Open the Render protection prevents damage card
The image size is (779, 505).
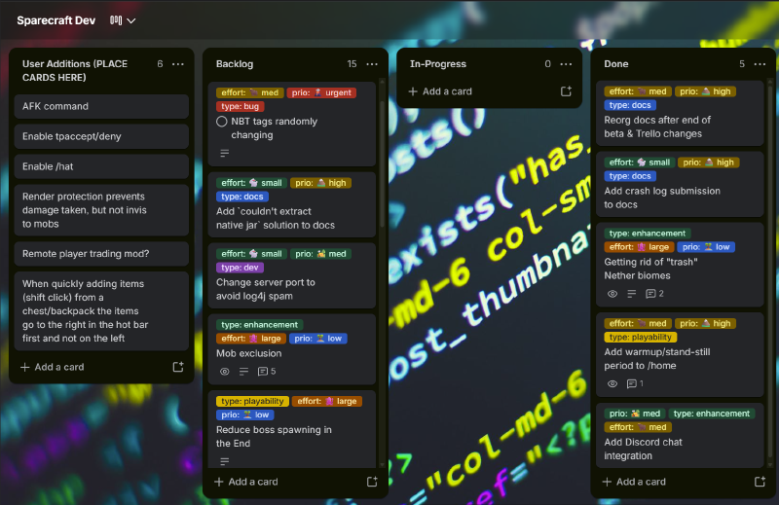(101, 210)
